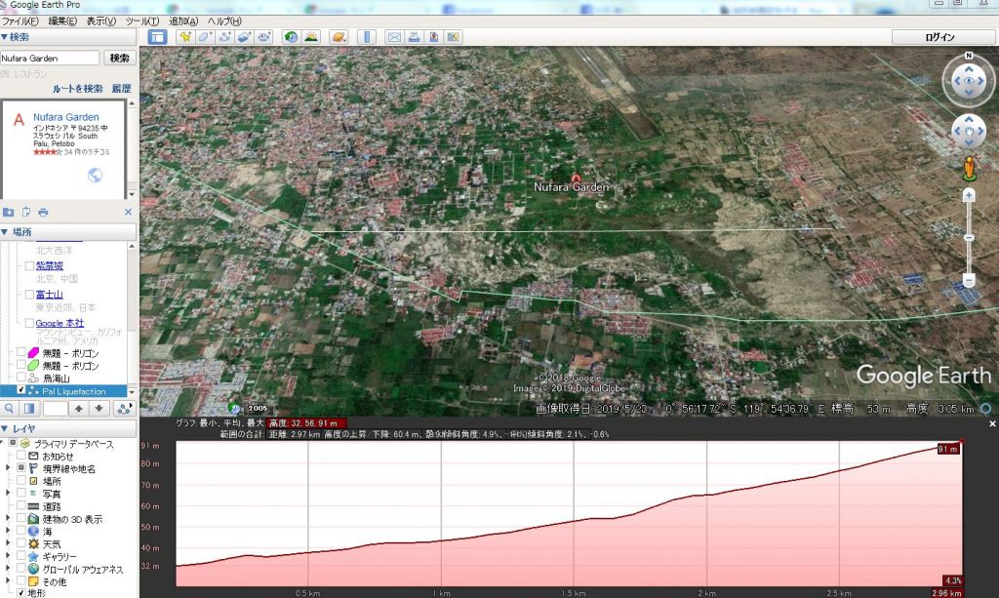Open the Nufara Garden search result link
Image resolution: width=999 pixels, height=598 pixels.
coord(66,117)
